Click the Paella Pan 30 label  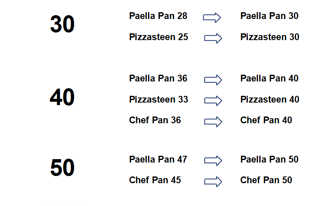pos(269,16)
